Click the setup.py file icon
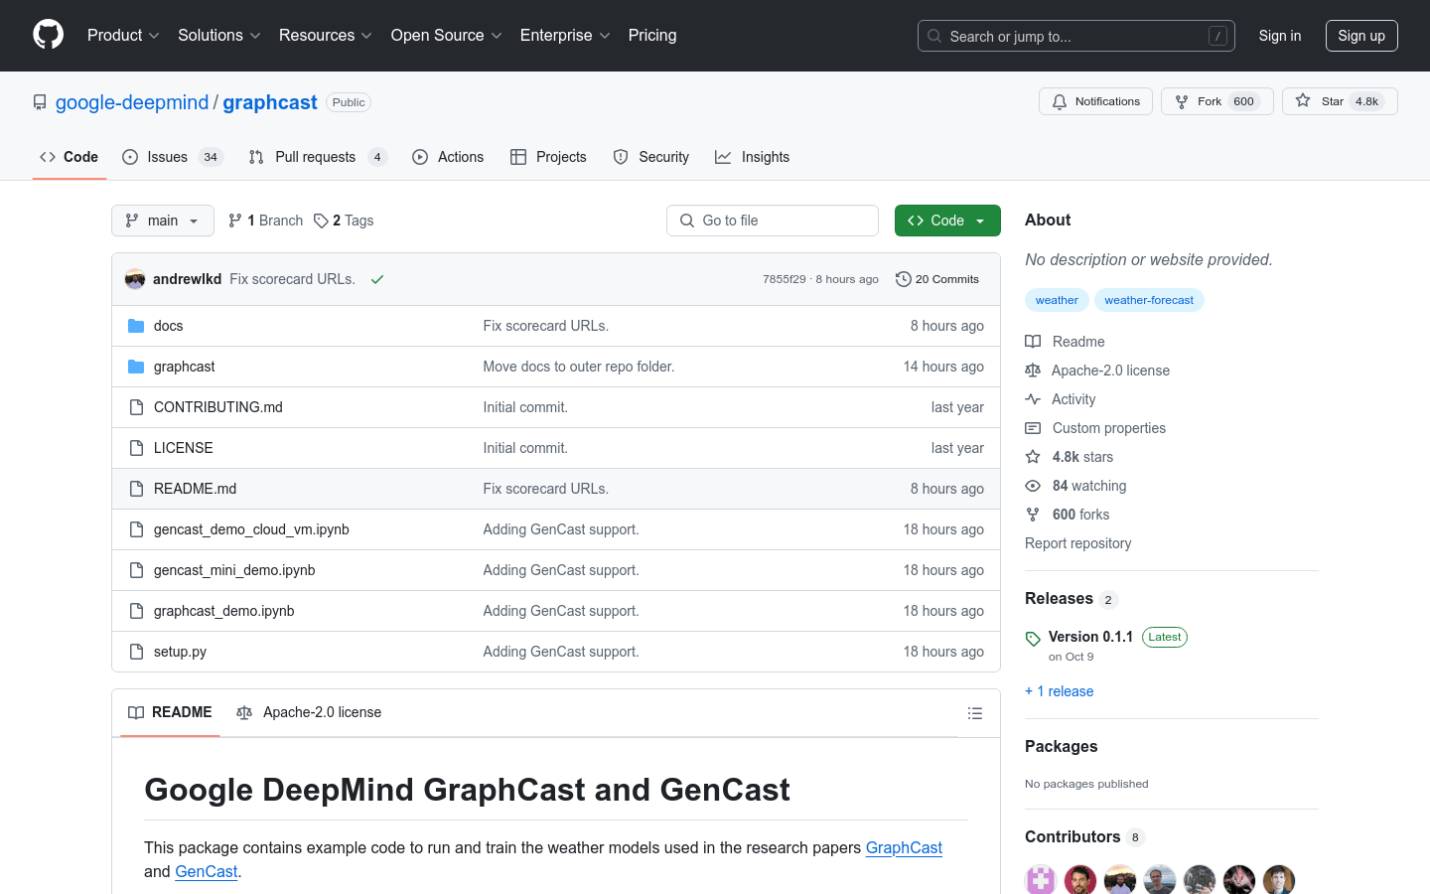1430x894 pixels. click(136, 652)
